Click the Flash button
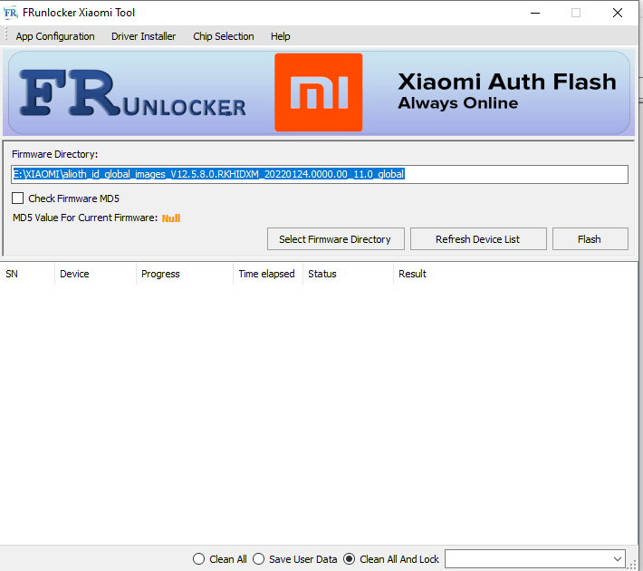 click(x=590, y=239)
